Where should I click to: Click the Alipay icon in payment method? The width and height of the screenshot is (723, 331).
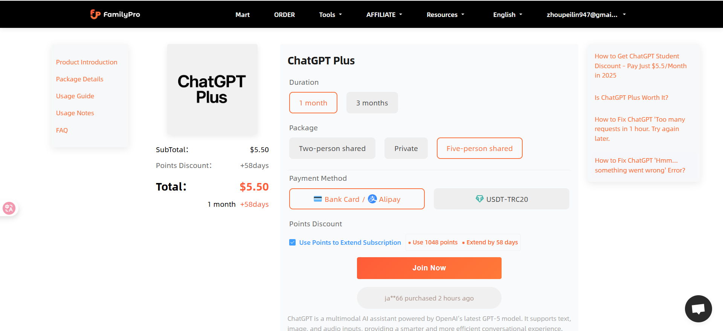pyautogui.click(x=372, y=199)
